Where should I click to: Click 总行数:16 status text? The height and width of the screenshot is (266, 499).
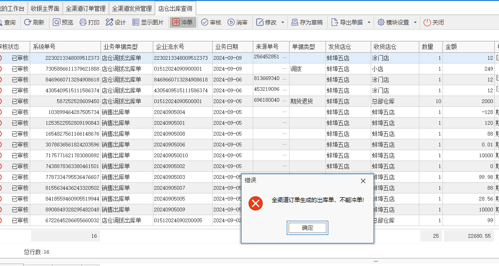tap(37, 252)
